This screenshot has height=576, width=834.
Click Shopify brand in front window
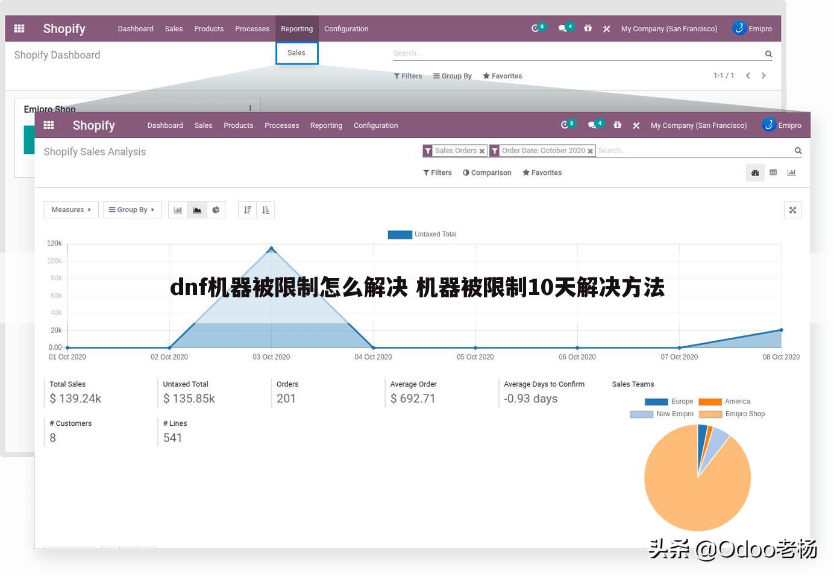(x=93, y=125)
